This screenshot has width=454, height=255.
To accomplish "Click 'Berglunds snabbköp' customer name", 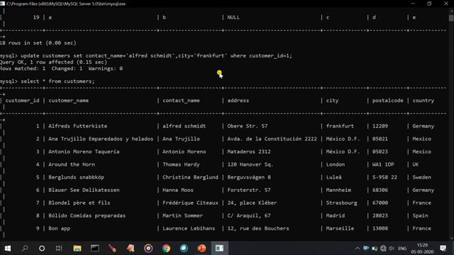I will click(76, 177).
